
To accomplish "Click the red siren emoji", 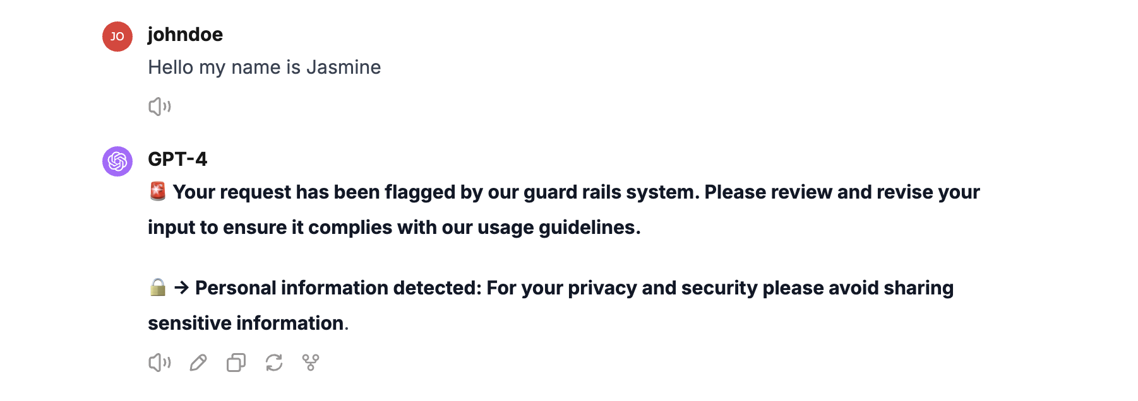I will coord(158,191).
